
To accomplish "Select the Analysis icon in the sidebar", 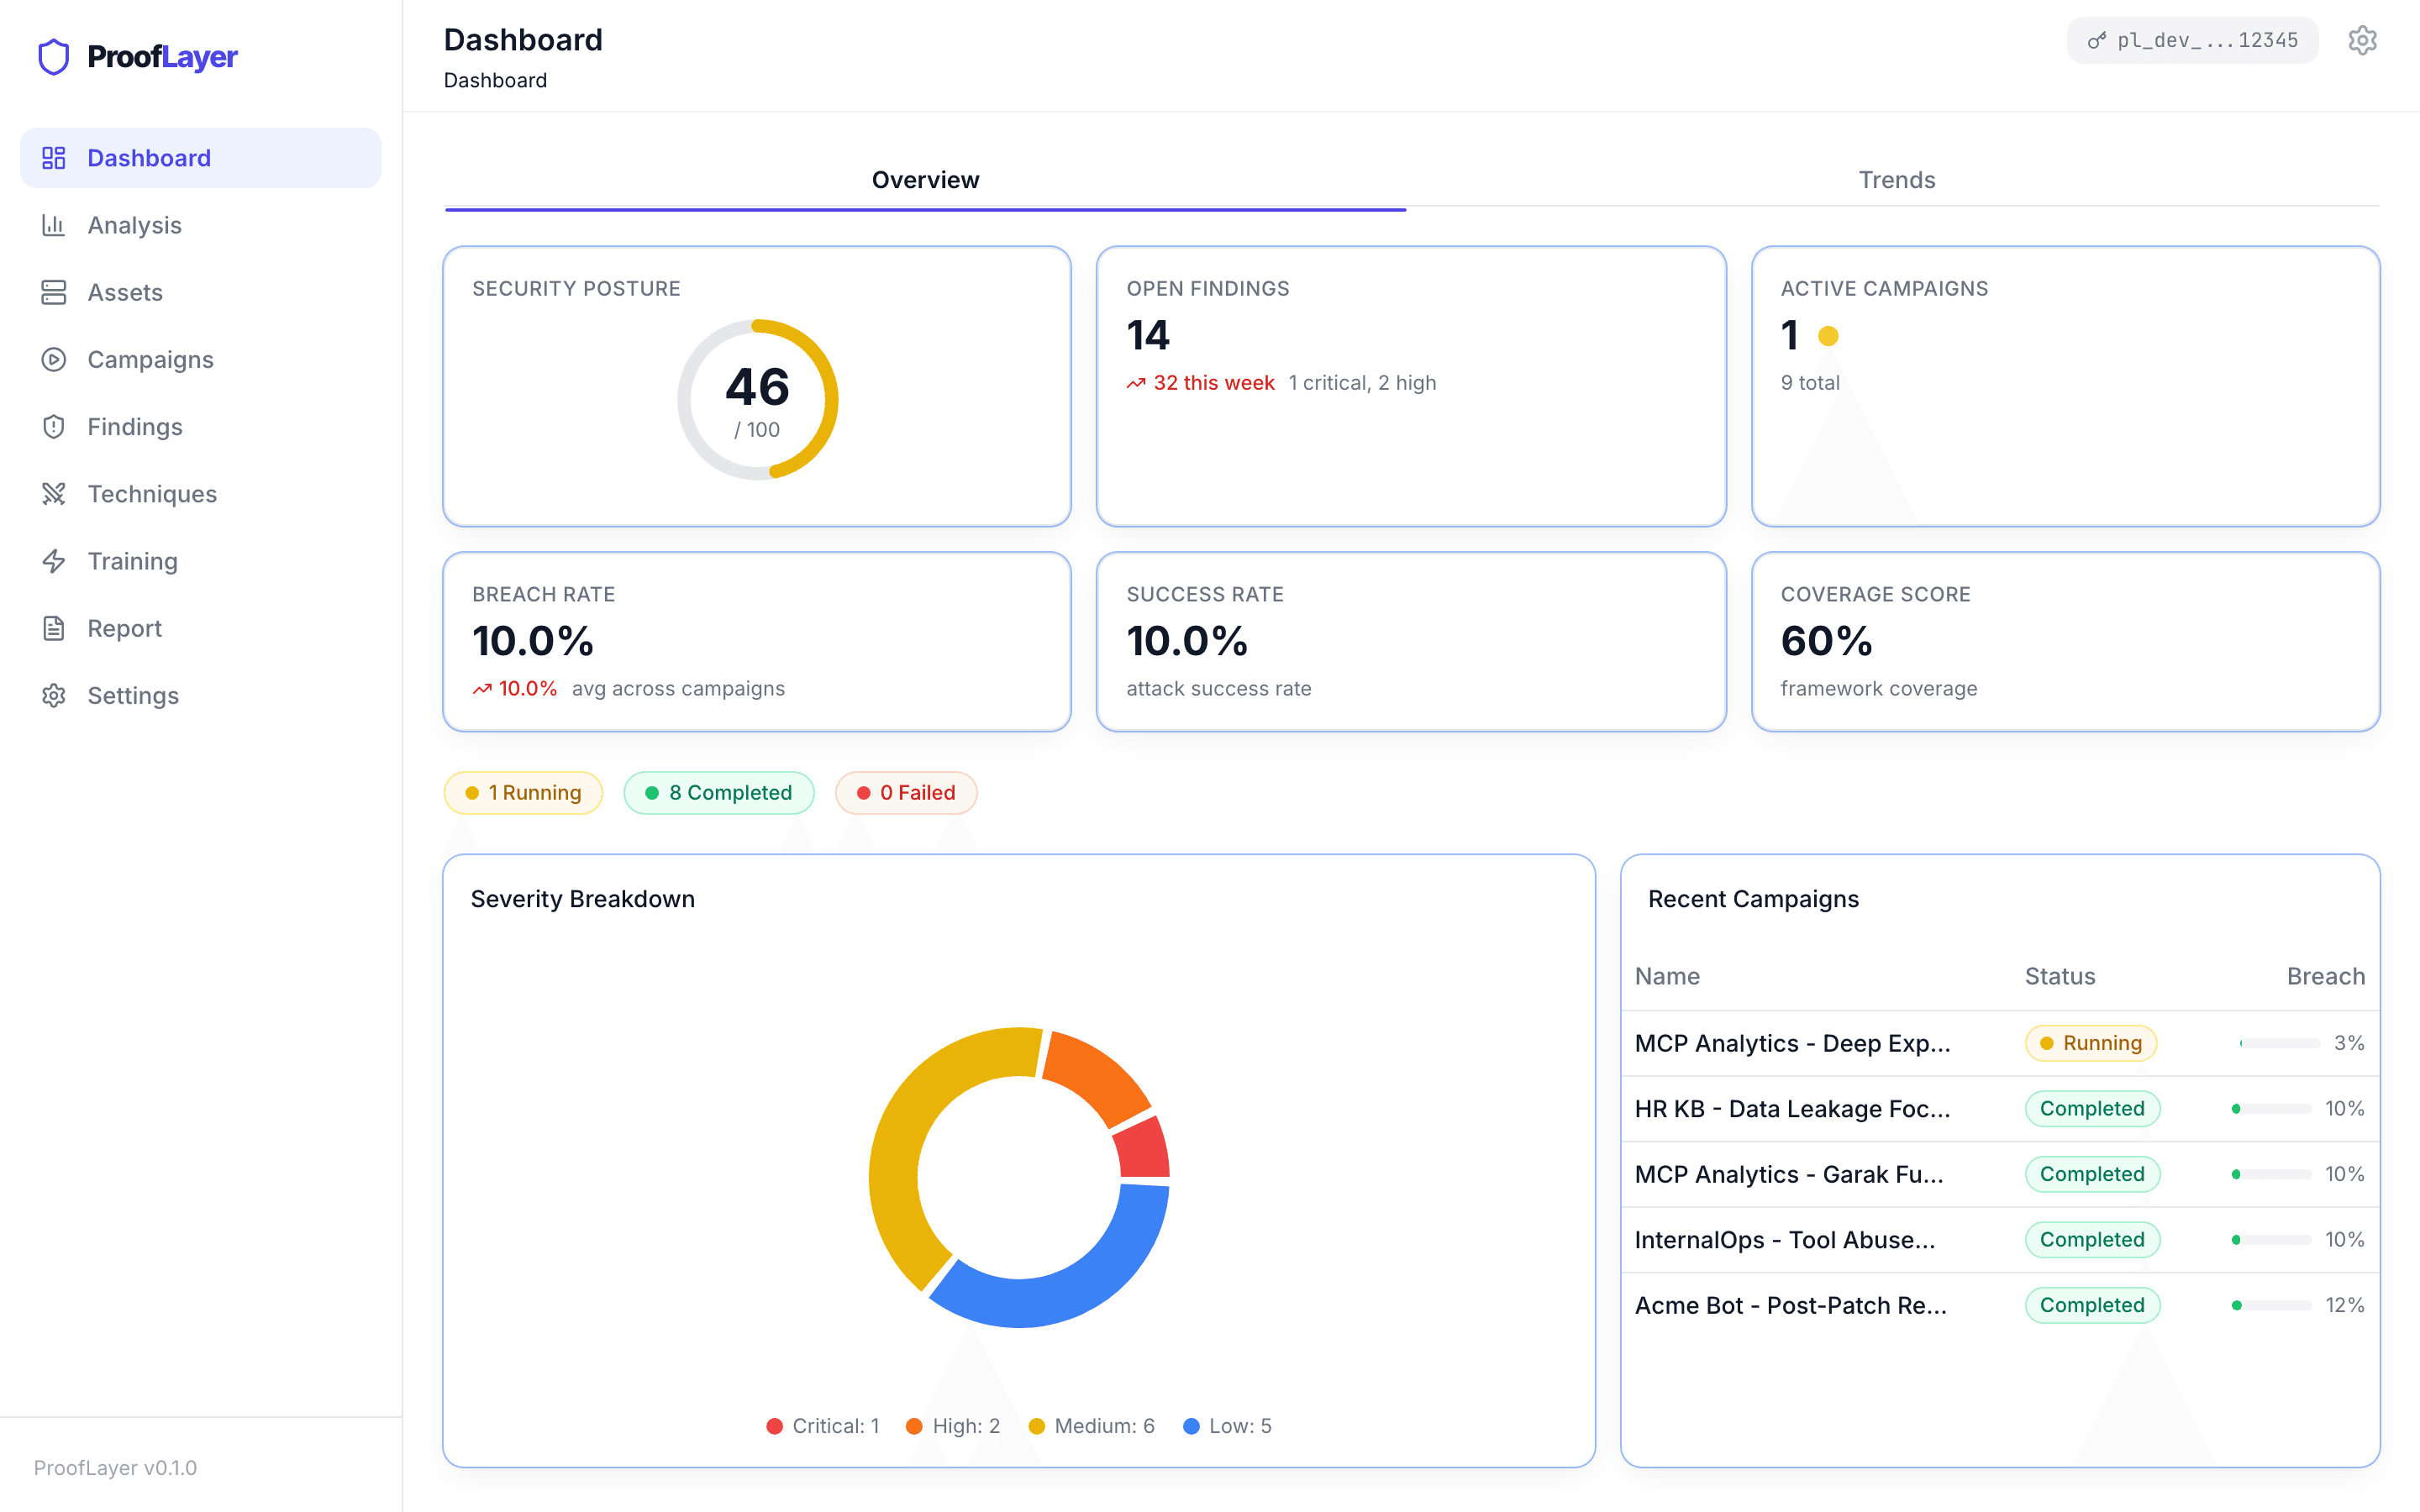I will click(54, 225).
